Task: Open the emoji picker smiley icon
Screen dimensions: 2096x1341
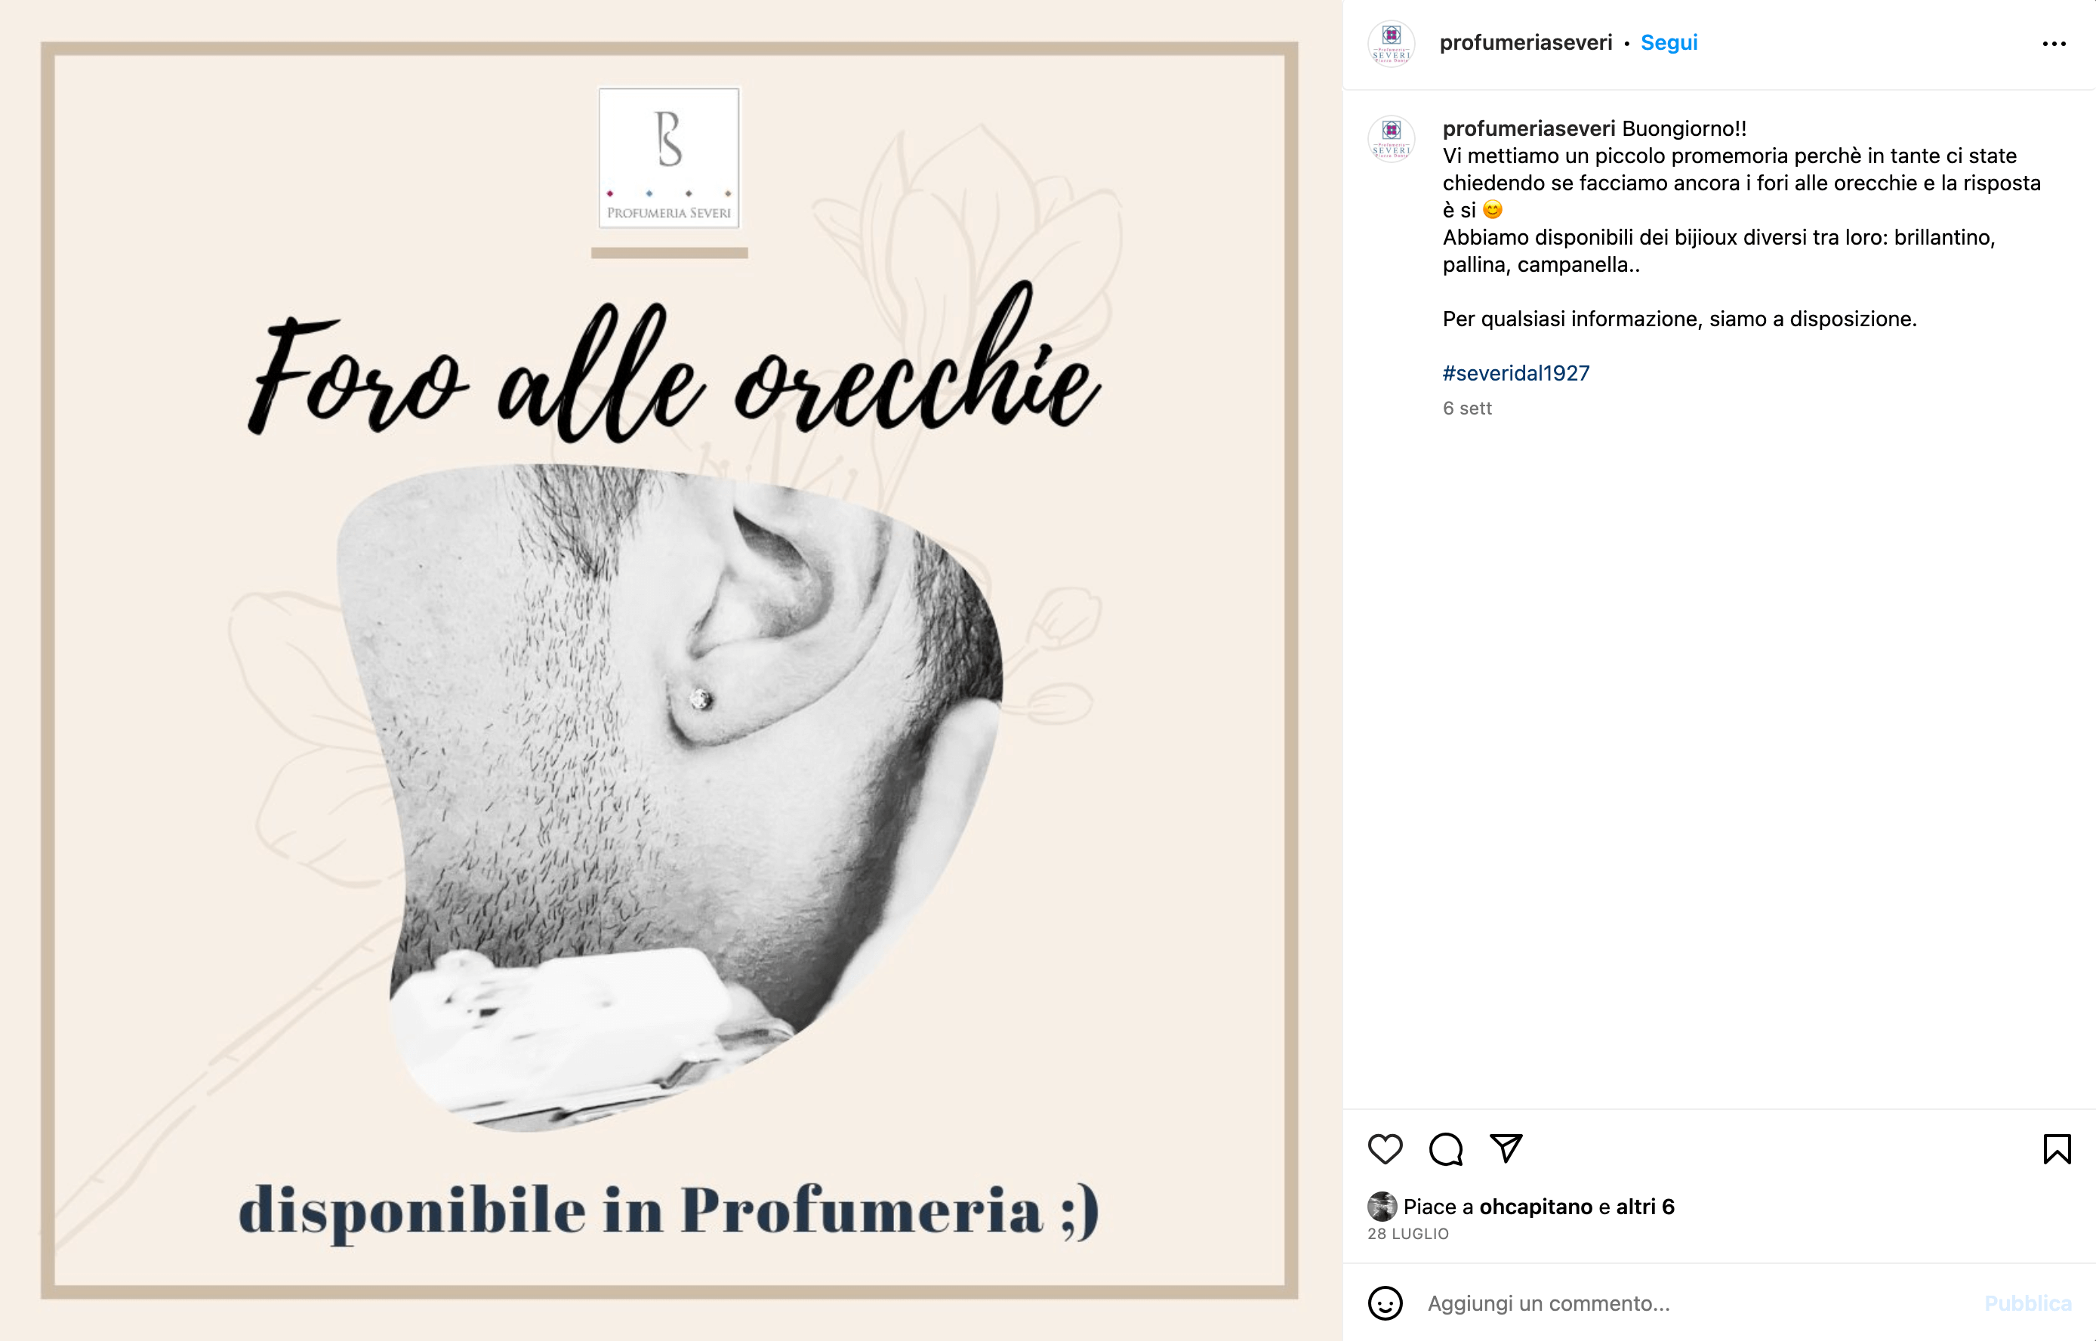Action: [1385, 1303]
